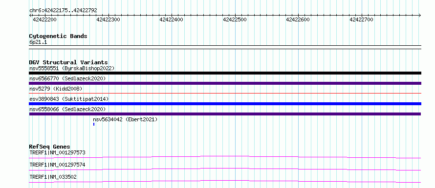Viewport: 435px width, 188px height.
Task: Click the small blue nsv5634042 variant marker
Action: pyautogui.click(x=94, y=124)
